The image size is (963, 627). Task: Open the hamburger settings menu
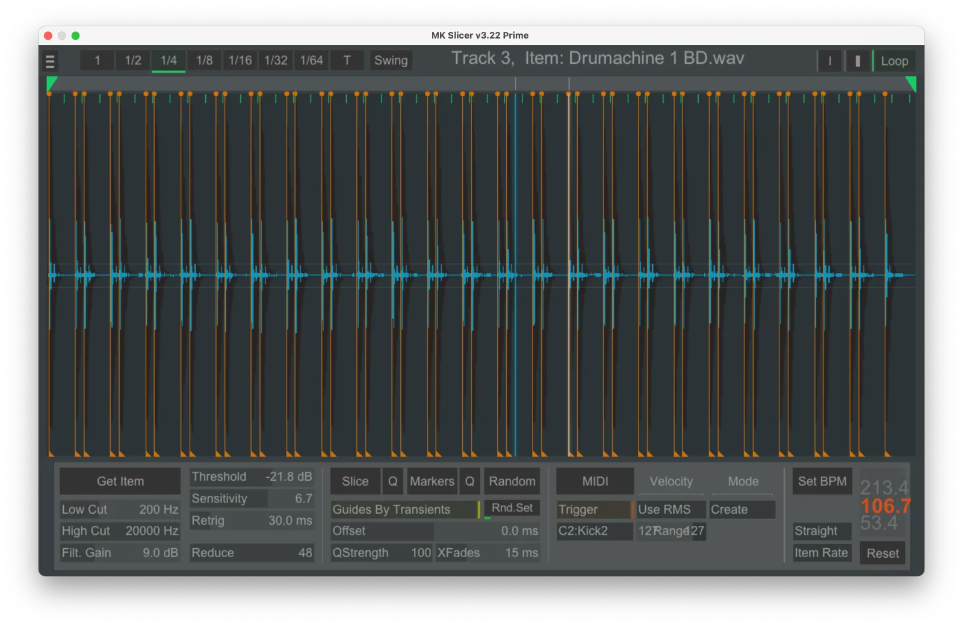[50, 61]
